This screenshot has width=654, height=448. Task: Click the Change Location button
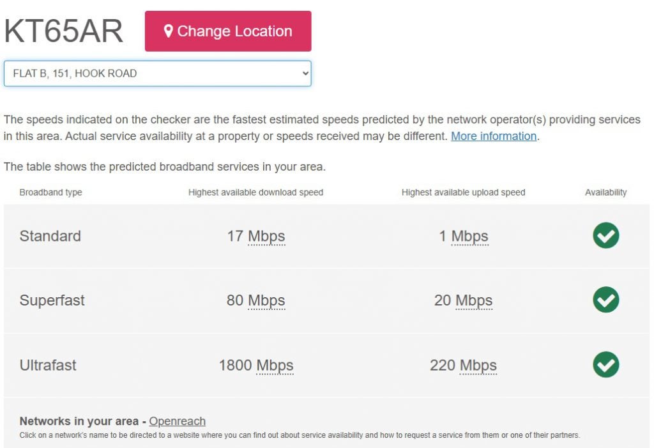pyautogui.click(x=228, y=31)
